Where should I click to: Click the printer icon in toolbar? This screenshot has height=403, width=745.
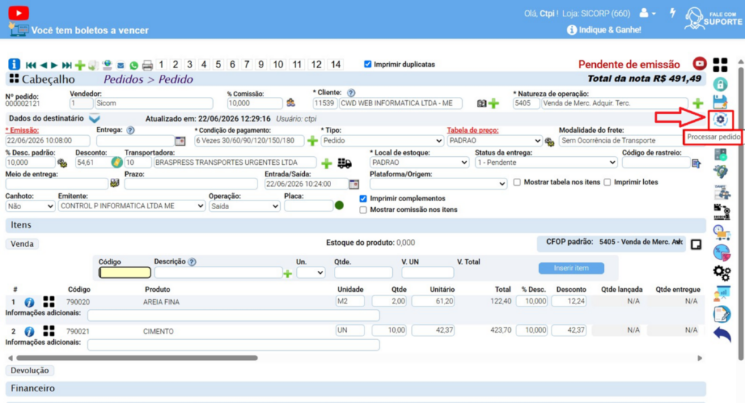pyautogui.click(x=147, y=65)
